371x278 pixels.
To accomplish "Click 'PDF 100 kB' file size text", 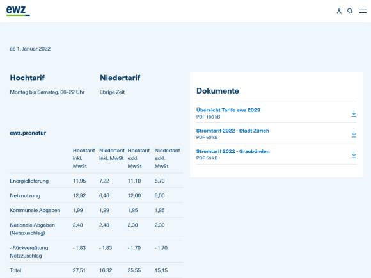I will pyautogui.click(x=209, y=117).
